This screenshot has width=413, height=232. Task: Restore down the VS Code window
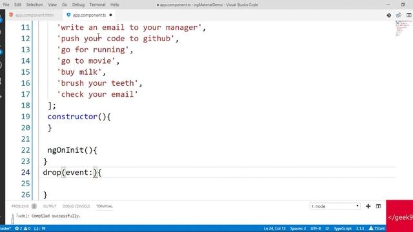[x=403, y=5]
